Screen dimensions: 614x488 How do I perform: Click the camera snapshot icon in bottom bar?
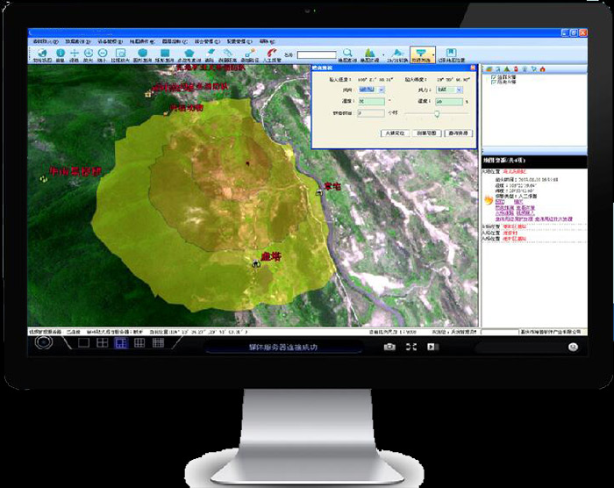[389, 347]
